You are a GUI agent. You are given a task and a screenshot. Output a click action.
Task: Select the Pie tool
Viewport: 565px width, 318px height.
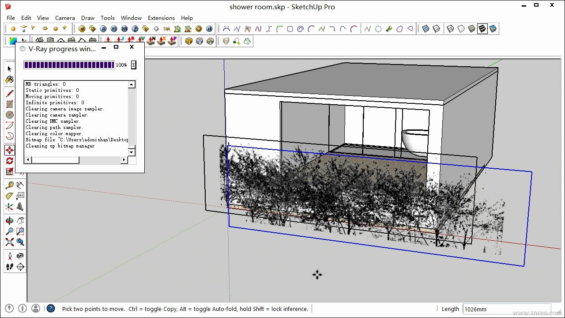pyautogui.click(x=9, y=136)
